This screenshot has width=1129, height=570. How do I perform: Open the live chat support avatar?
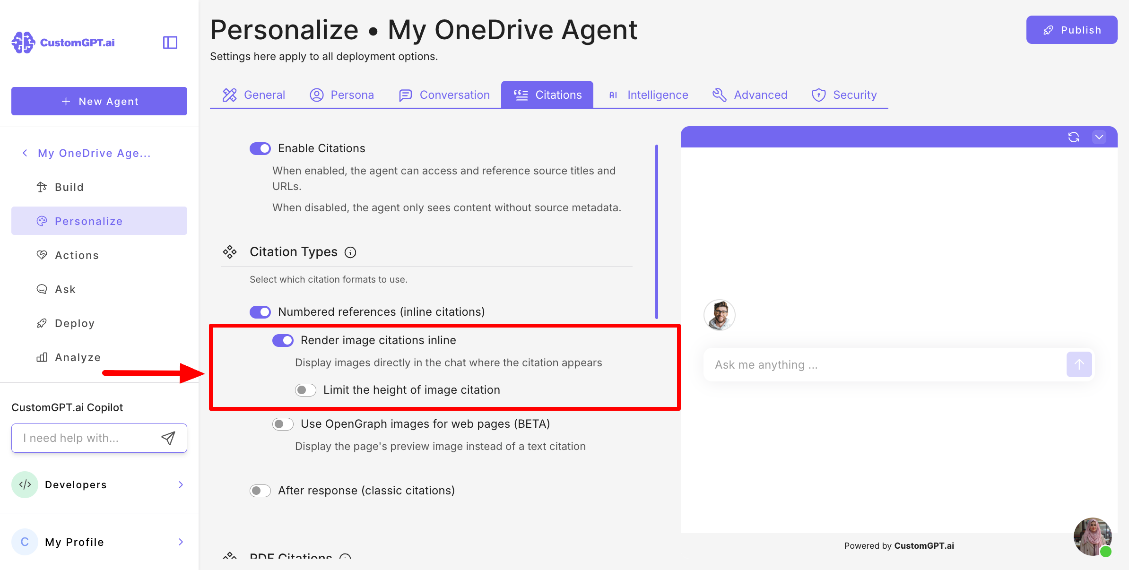(x=1093, y=536)
